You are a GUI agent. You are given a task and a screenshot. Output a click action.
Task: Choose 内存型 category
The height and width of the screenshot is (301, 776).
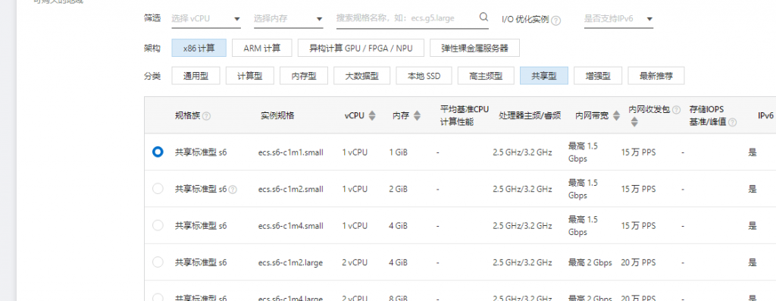pos(303,76)
